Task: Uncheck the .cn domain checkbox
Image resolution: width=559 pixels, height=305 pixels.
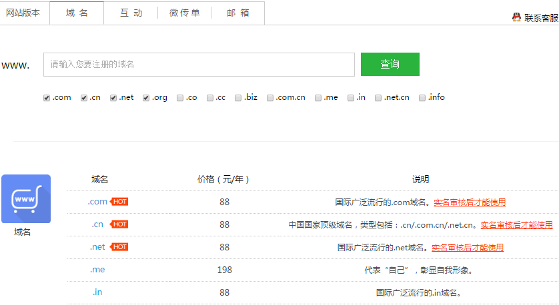Action: 84,98
